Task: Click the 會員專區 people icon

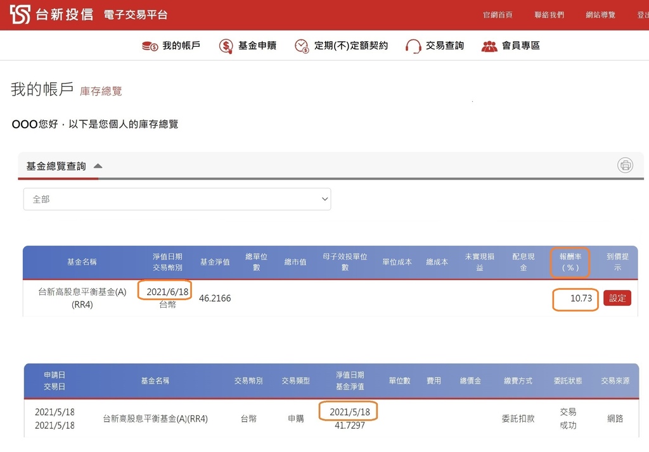Action: (490, 45)
